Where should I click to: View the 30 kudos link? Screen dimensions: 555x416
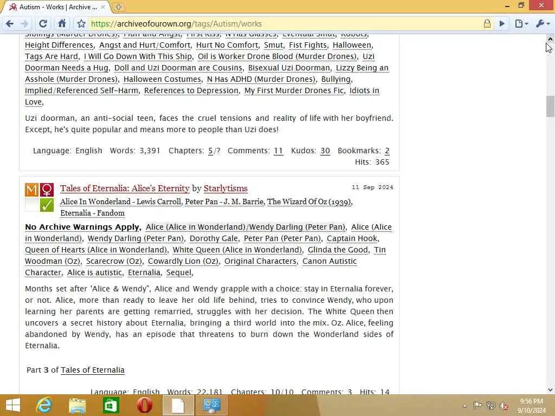[x=325, y=151]
